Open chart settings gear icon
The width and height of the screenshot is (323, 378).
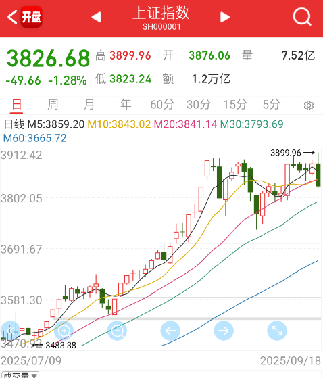(x=309, y=105)
